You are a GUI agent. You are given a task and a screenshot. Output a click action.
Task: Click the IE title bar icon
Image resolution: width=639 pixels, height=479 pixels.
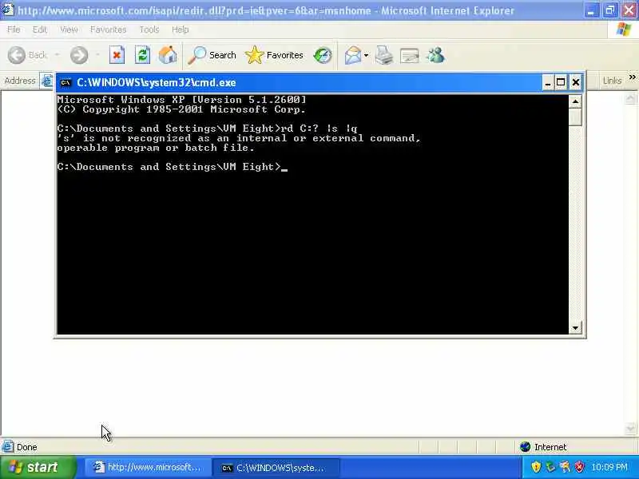point(7,10)
